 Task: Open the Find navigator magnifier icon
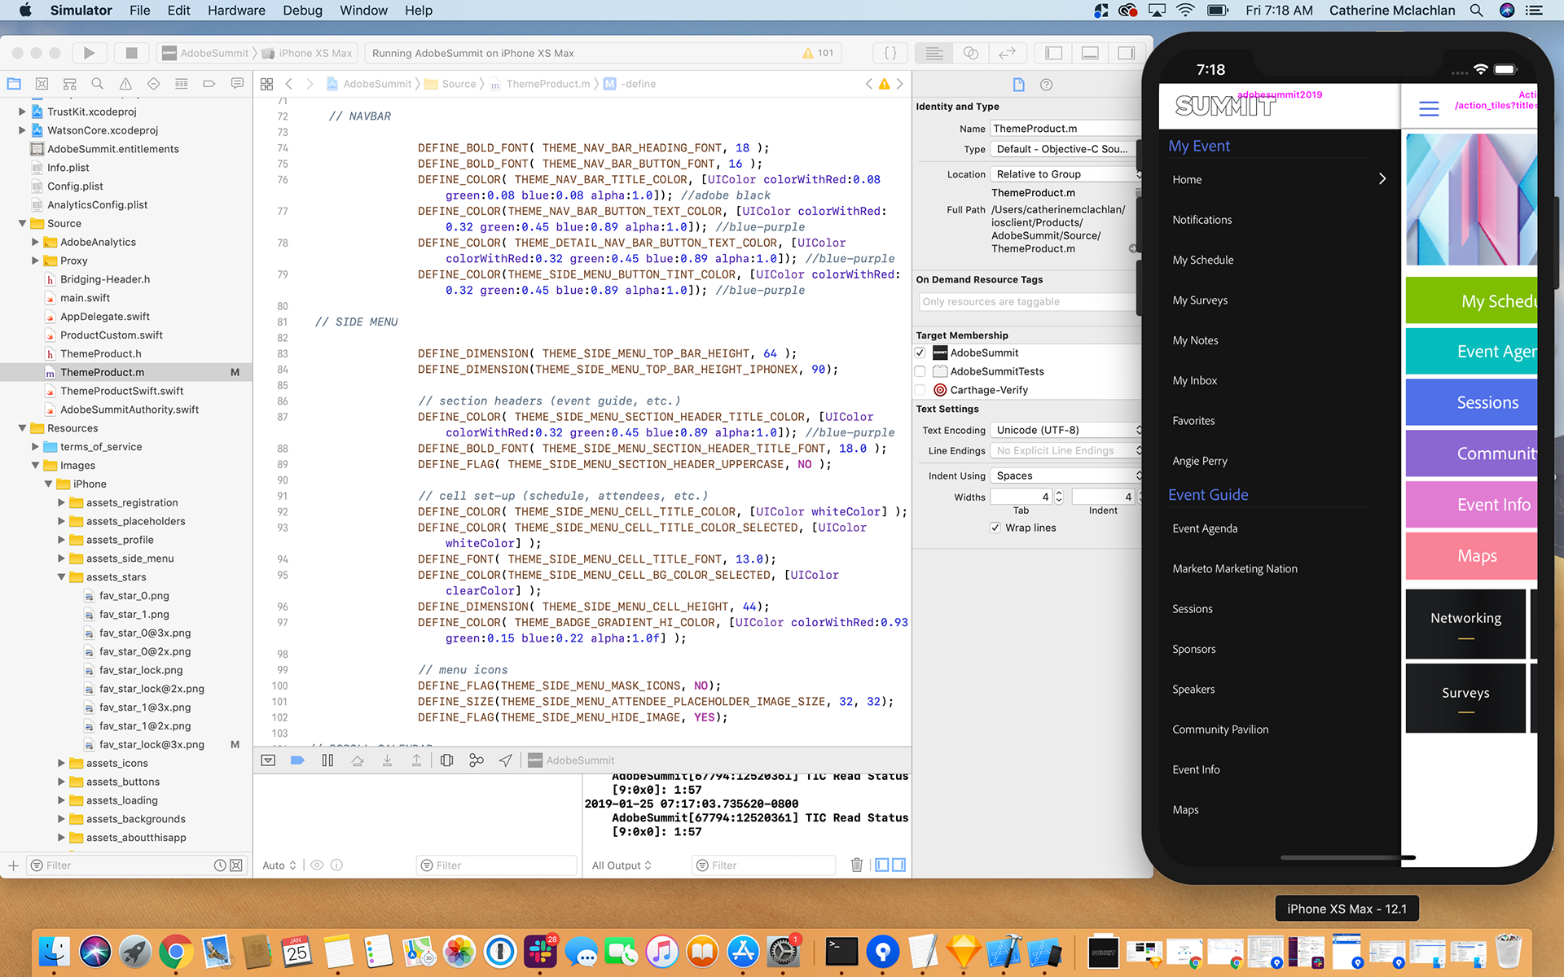pos(97,84)
